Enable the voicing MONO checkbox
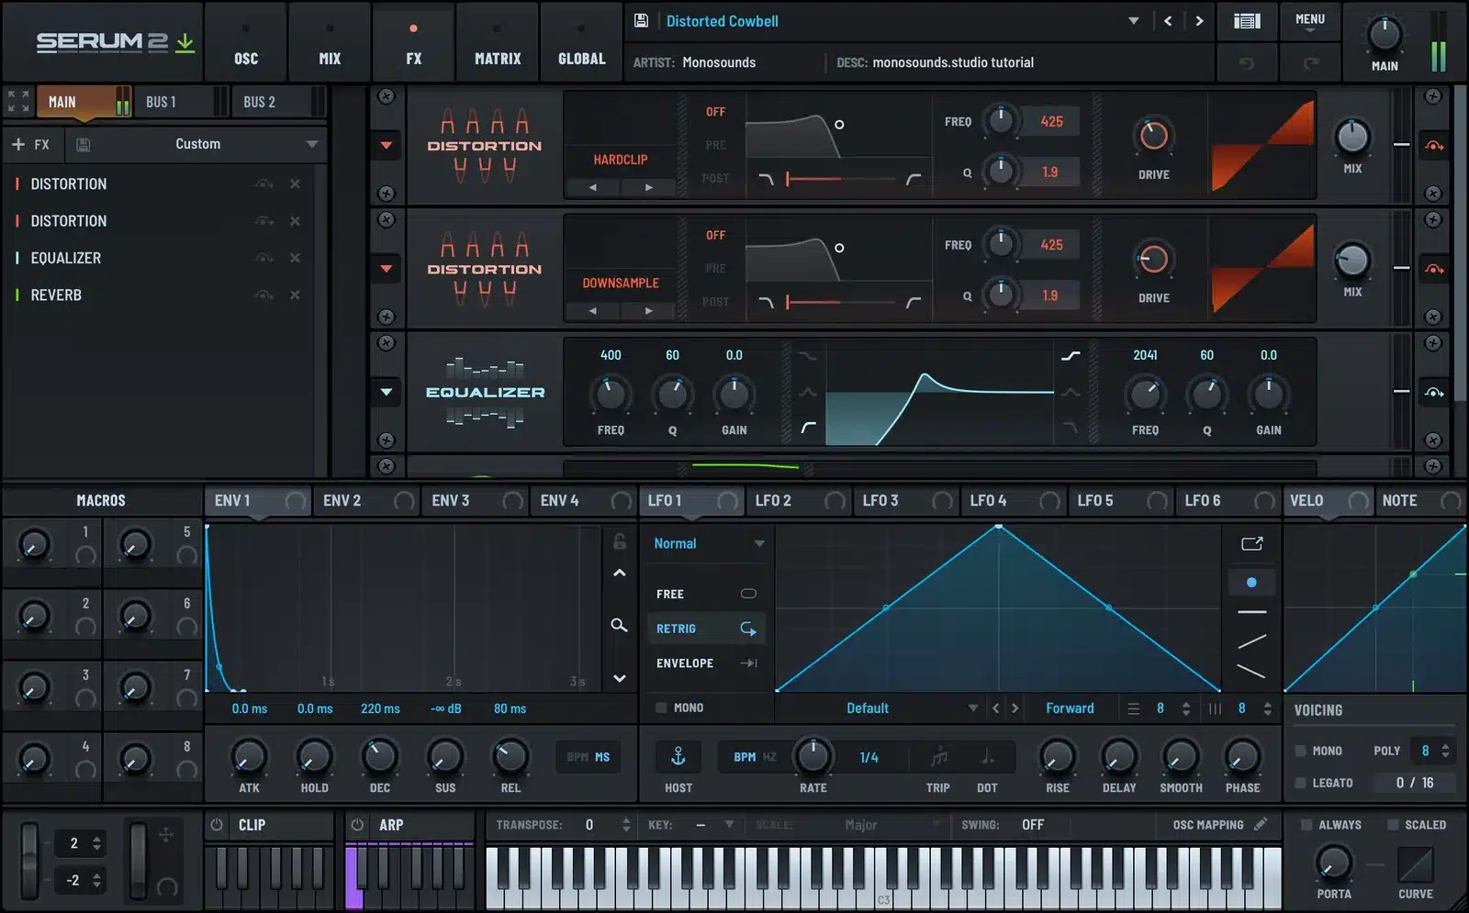Image resolution: width=1469 pixels, height=913 pixels. point(1300,751)
